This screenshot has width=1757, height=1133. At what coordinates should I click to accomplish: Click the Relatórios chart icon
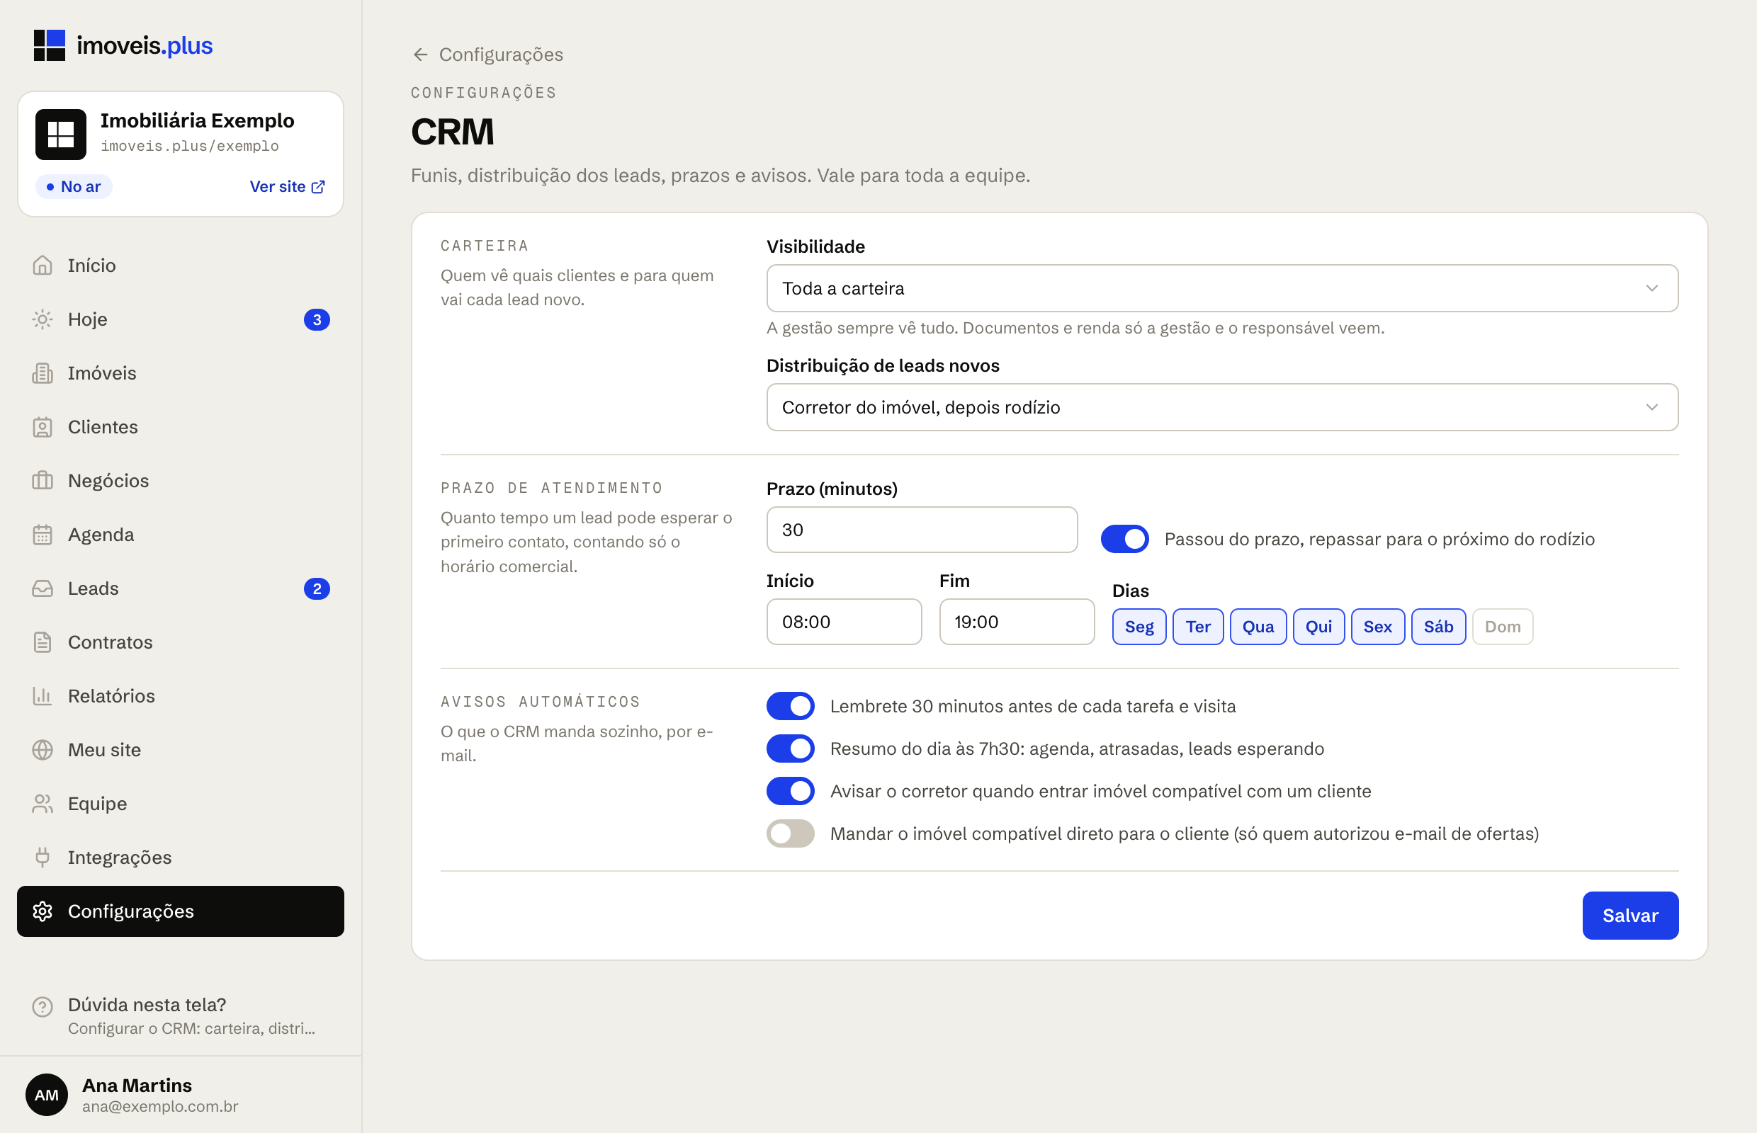click(x=43, y=696)
